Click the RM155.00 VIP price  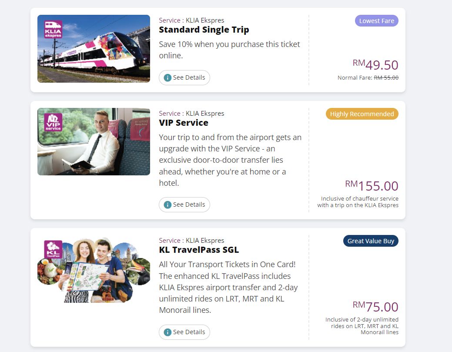[372, 186]
